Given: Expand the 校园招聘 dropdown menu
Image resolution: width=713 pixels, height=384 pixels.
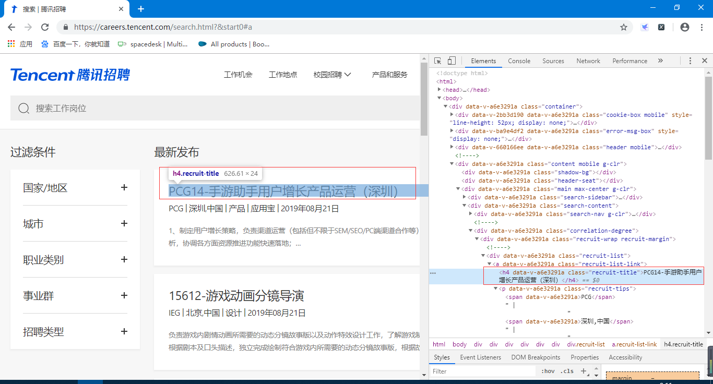Looking at the screenshot, I should click(x=332, y=75).
